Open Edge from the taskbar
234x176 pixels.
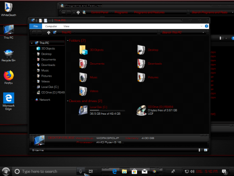pos(115,171)
